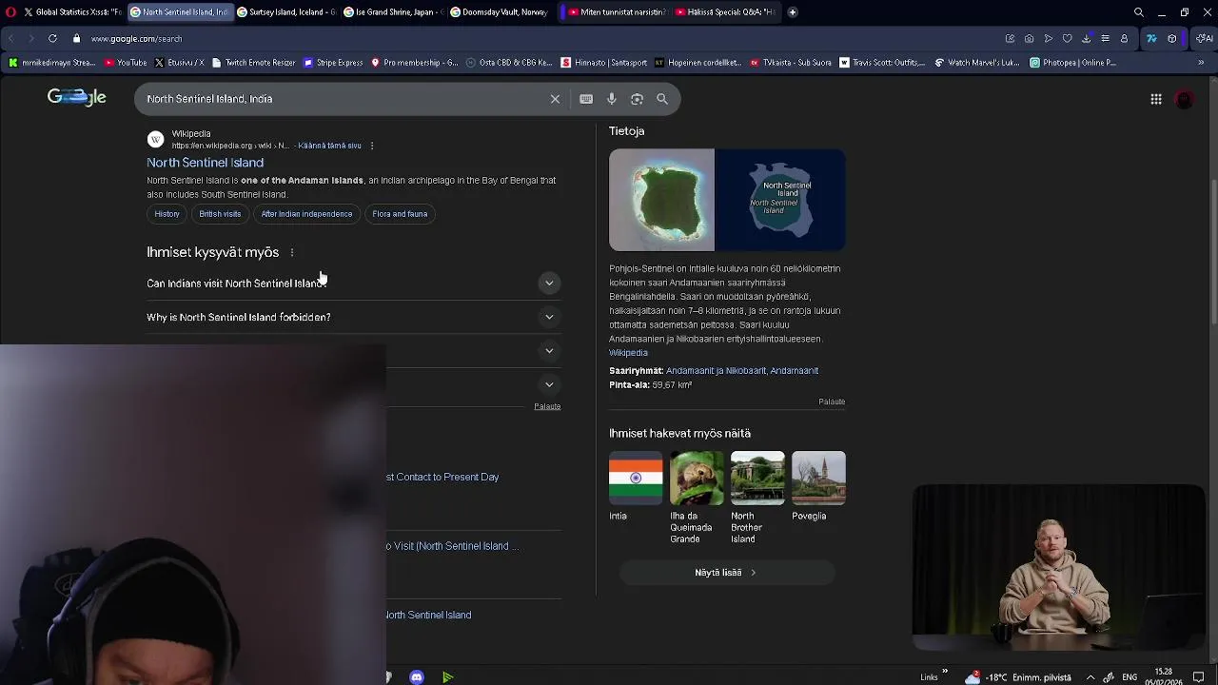Open Opera Flow send icon

(x=1048, y=39)
